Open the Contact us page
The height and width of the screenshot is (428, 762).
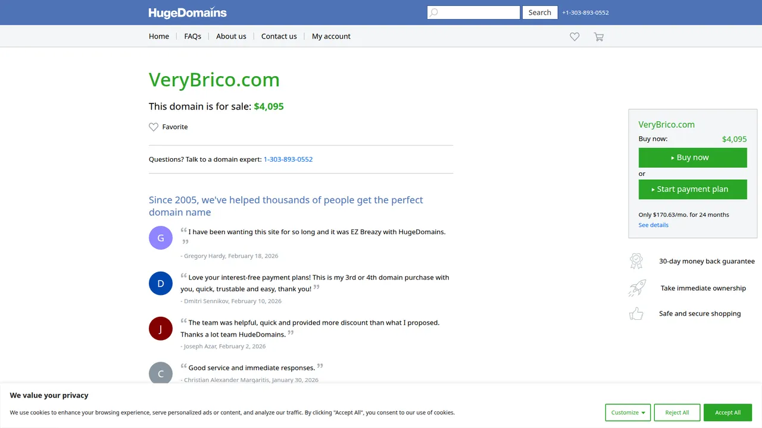click(x=279, y=36)
